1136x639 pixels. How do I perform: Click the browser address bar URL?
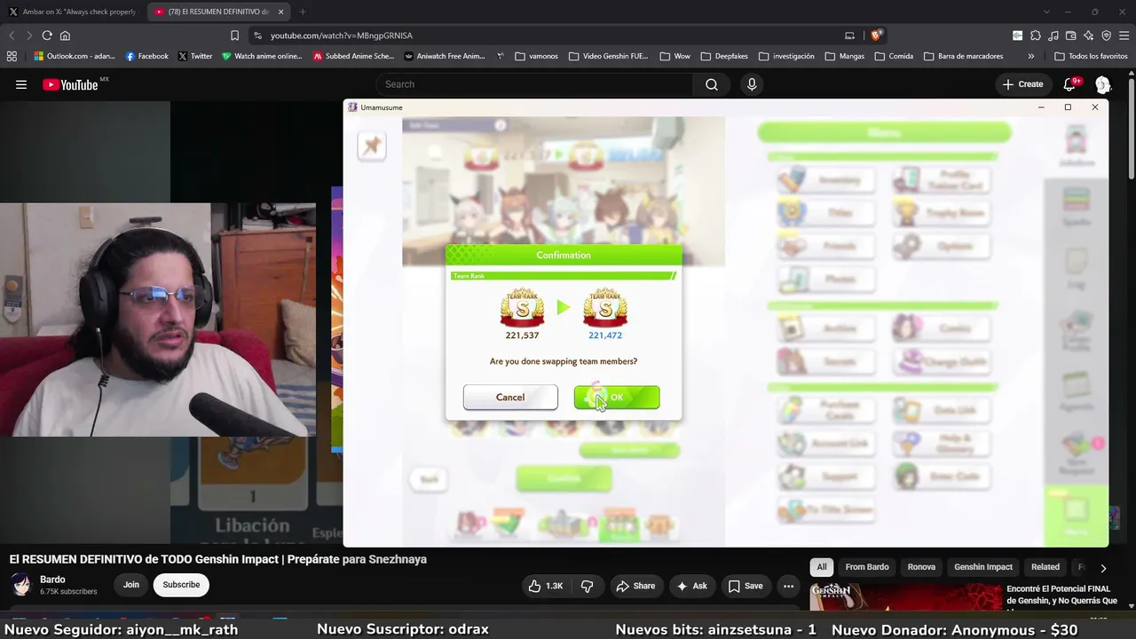342,35
